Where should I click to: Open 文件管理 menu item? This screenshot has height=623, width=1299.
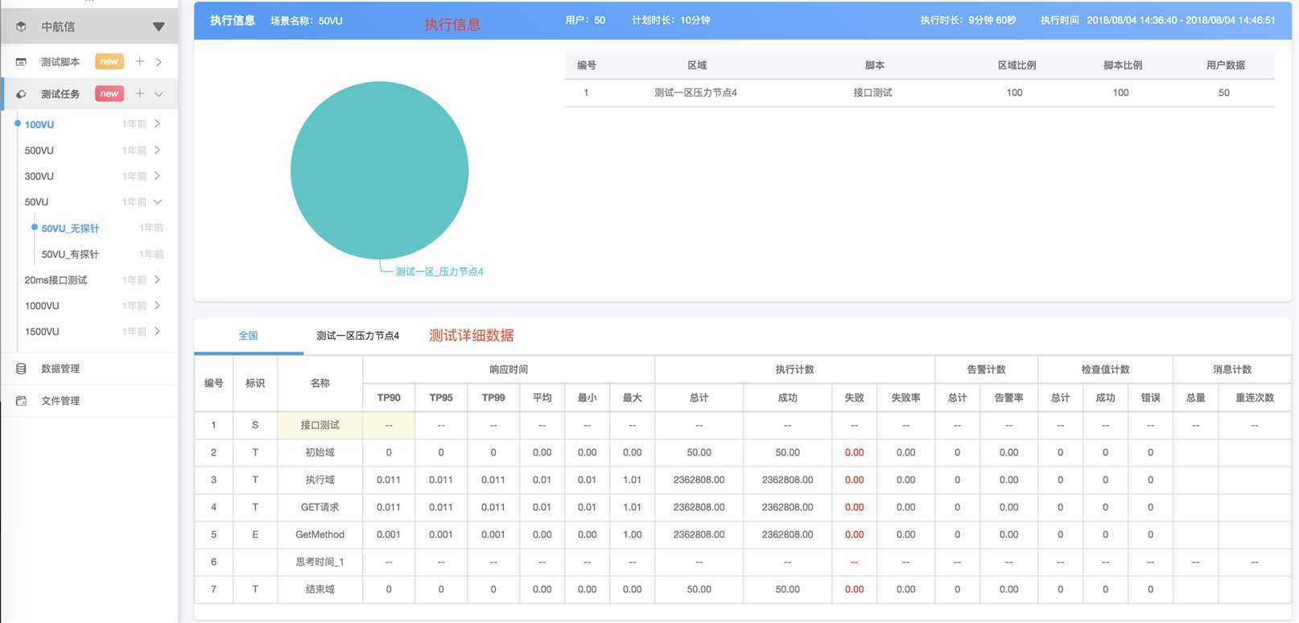point(60,401)
